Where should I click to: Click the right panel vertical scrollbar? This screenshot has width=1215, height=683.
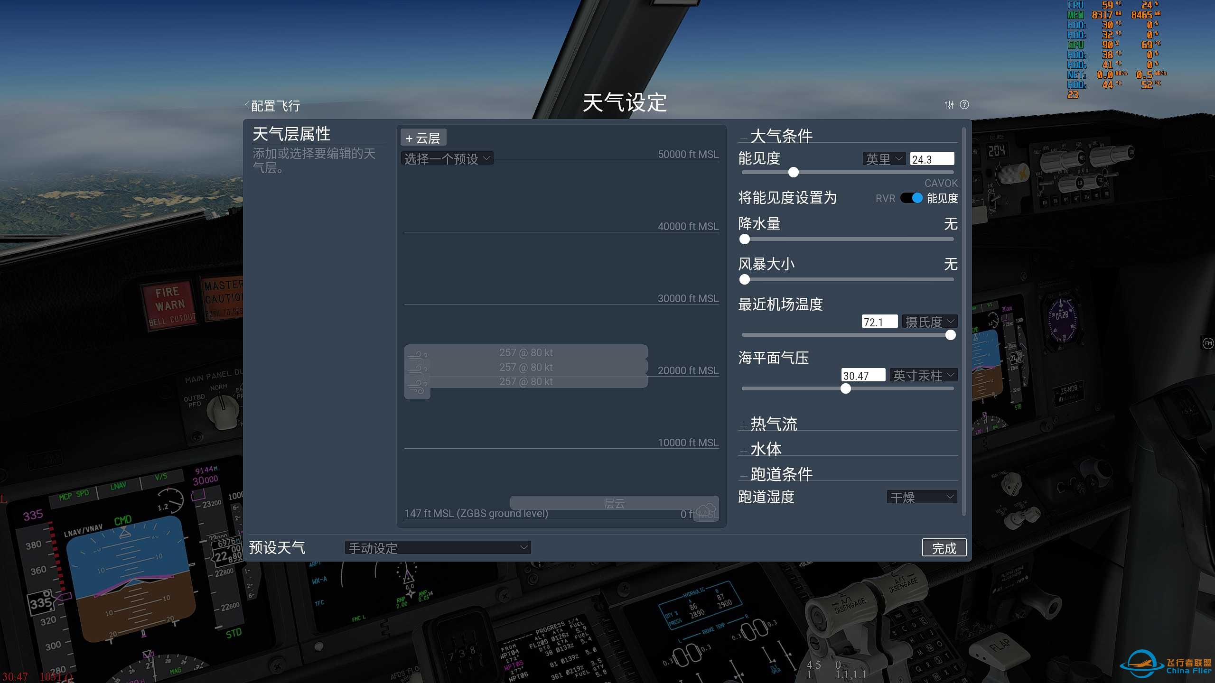[963, 321]
